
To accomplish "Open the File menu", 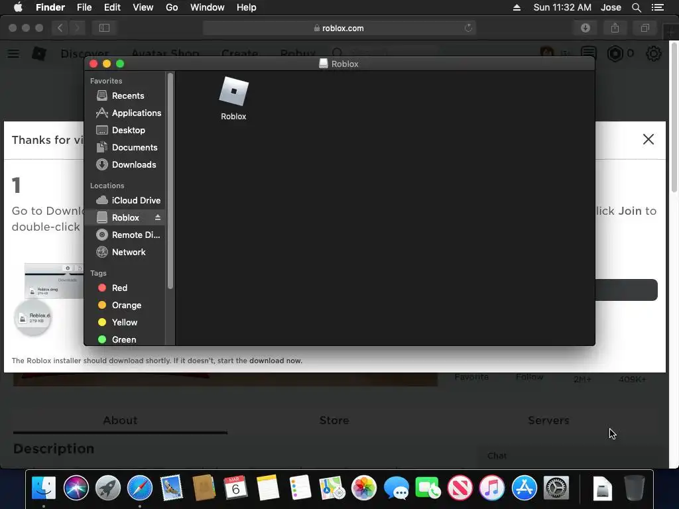I will [x=84, y=7].
